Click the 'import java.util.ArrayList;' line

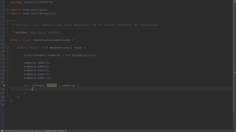pyautogui.click(x=34, y=14)
